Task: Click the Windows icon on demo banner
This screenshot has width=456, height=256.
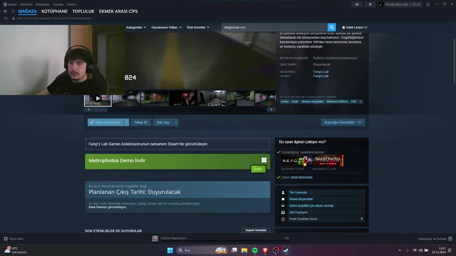Action: [x=264, y=160]
